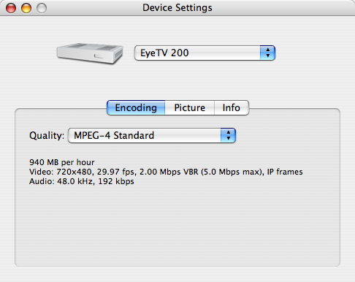Click the Device Settings window title
The width and height of the screenshot is (355, 282).
(177, 8)
